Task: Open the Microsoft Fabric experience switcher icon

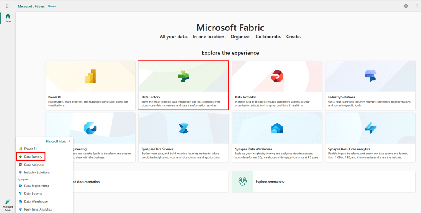Action: [x=8, y=204]
